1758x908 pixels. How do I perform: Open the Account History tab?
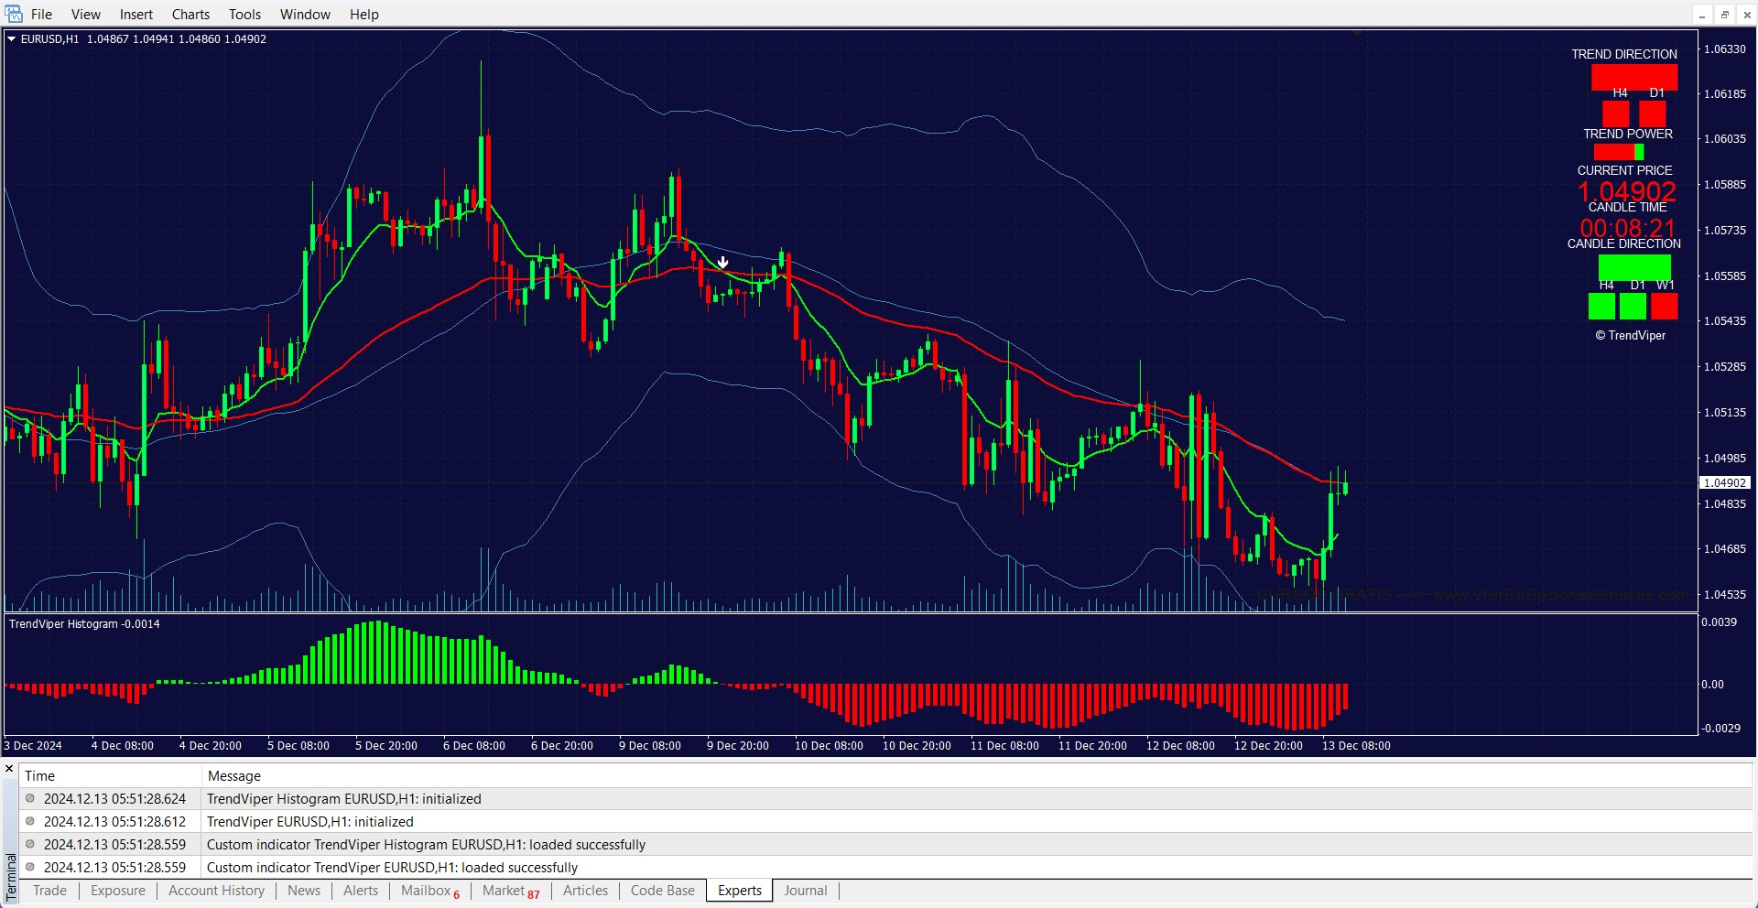pos(216,891)
